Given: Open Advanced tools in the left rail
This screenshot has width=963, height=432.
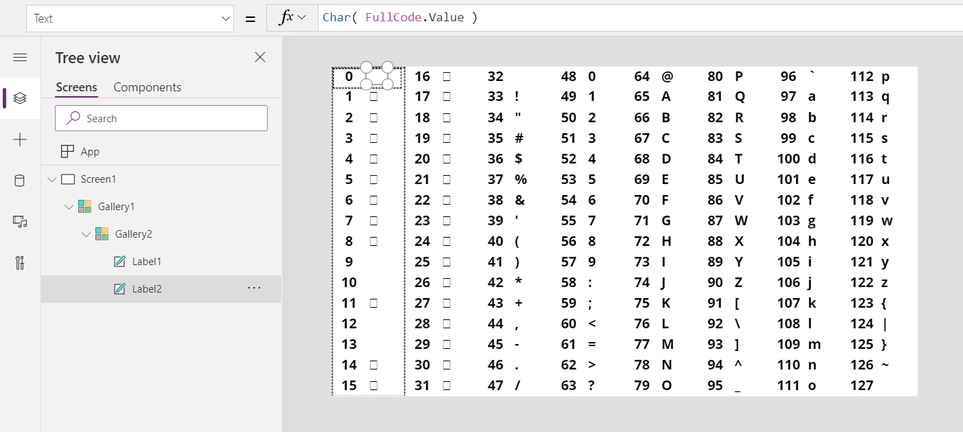Looking at the screenshot, I should (x=20, y=263).
